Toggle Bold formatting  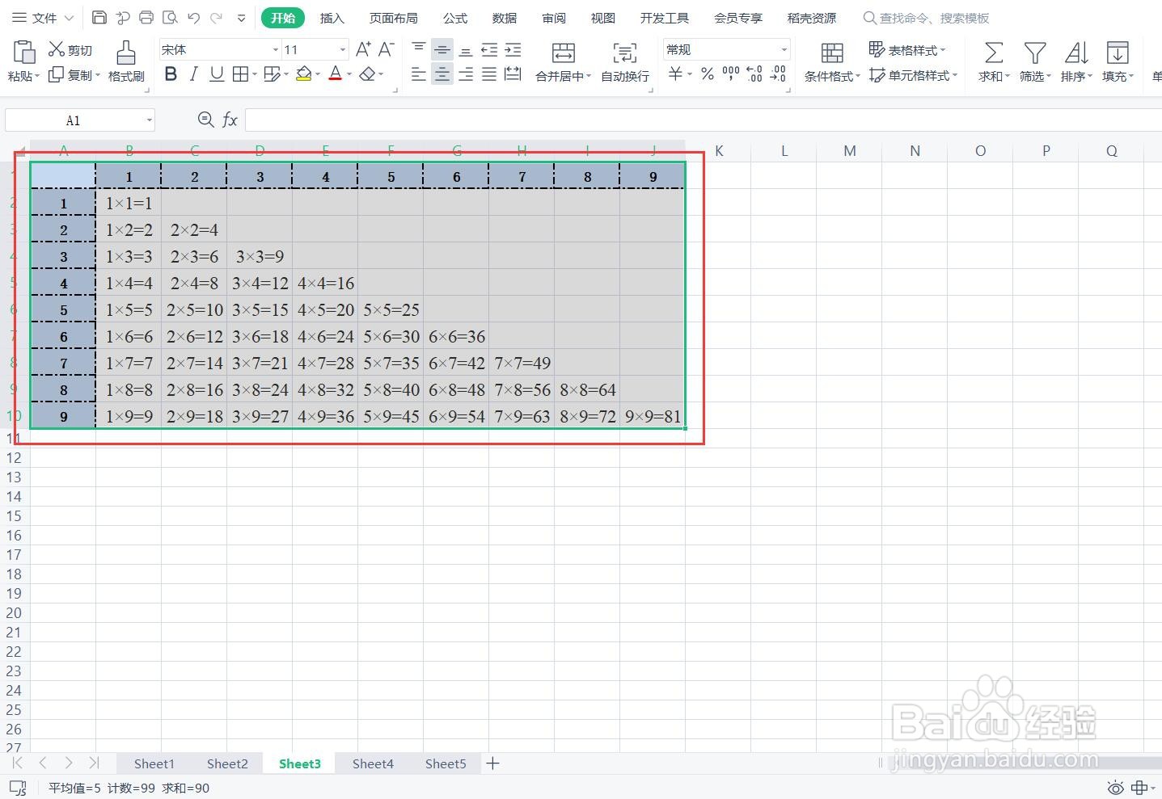pyautogui.click(x=171, y=74)
